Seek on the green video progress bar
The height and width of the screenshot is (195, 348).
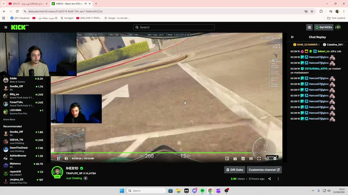point(166,153)
